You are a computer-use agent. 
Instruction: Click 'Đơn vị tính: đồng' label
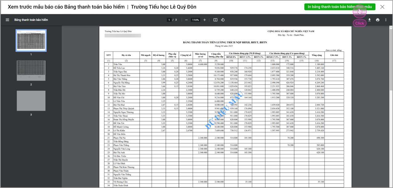pos(334,50)
